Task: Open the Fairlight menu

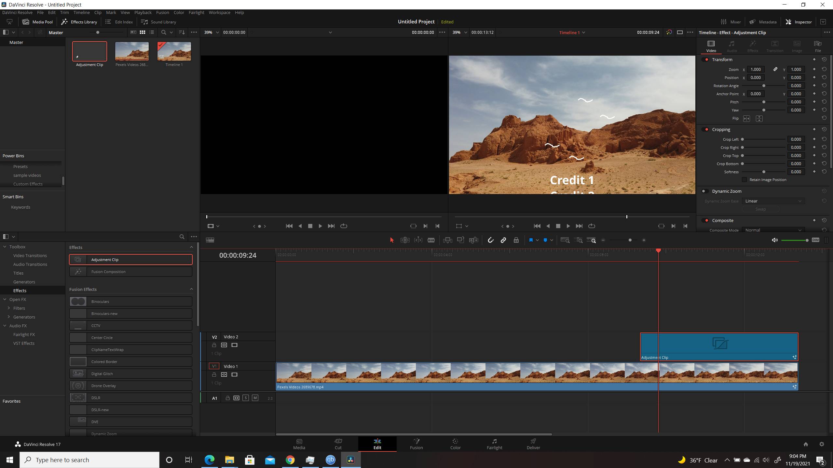Action: (x=196, y=12)
